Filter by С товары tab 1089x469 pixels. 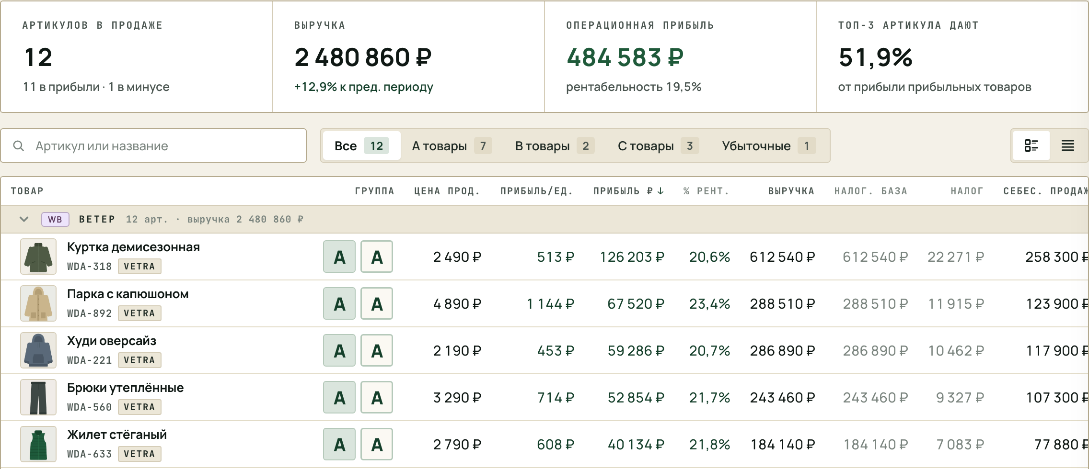(658, 145)
